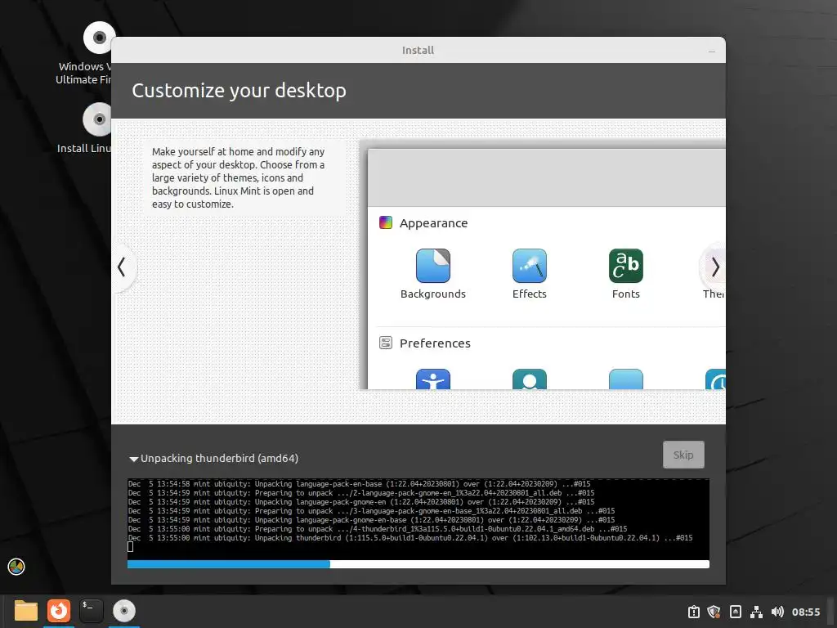Click the Backgrounds icon in slideshow
Screen dimensions: 837x628
[x=433, y=266]
